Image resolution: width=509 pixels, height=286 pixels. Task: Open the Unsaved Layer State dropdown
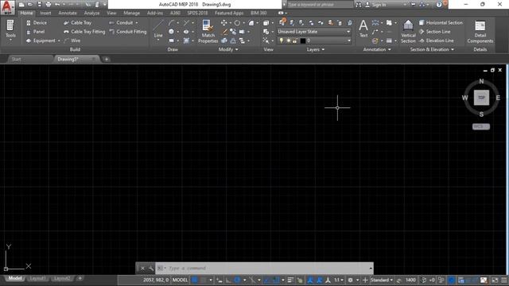(313, 32)
